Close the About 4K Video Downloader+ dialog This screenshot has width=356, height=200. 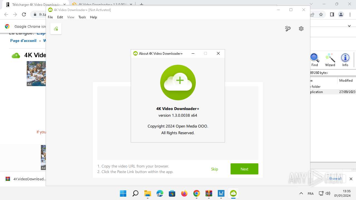tap(218, 53)
